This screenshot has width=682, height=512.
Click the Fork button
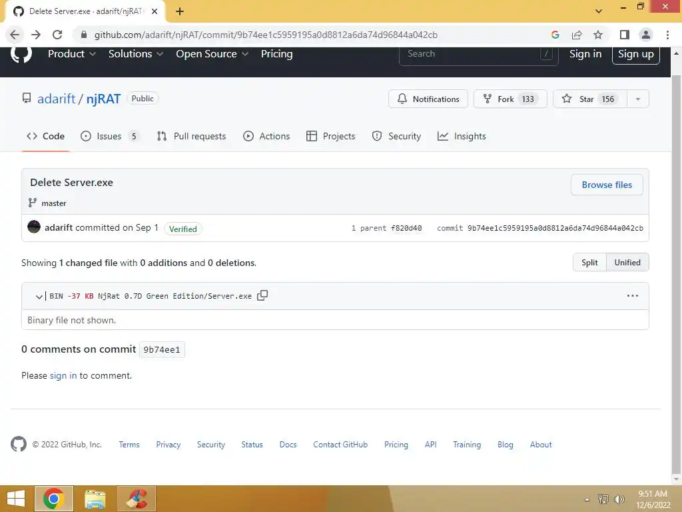click(510, 99)
